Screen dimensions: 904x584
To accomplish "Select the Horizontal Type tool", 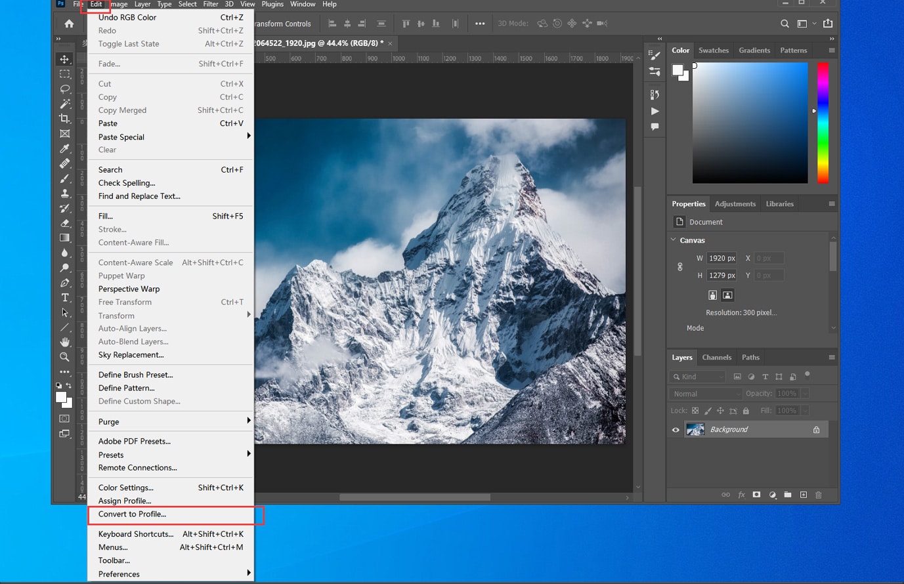I will pyautogui.click(x=64, y=297).
